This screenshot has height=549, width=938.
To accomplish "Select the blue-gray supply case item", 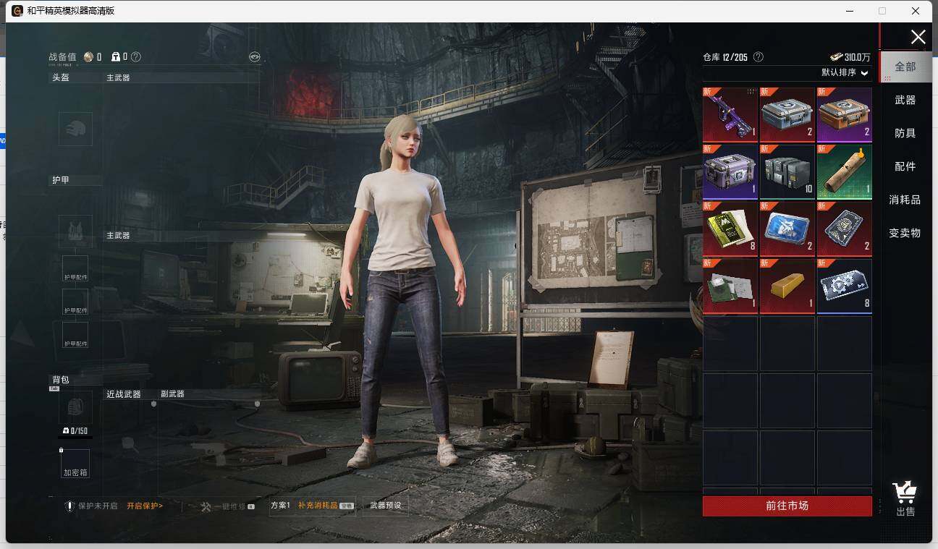I will (x=787, y=115).
